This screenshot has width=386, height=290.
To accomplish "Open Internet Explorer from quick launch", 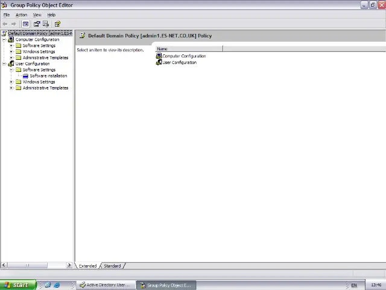I will (x=57, y=285).
